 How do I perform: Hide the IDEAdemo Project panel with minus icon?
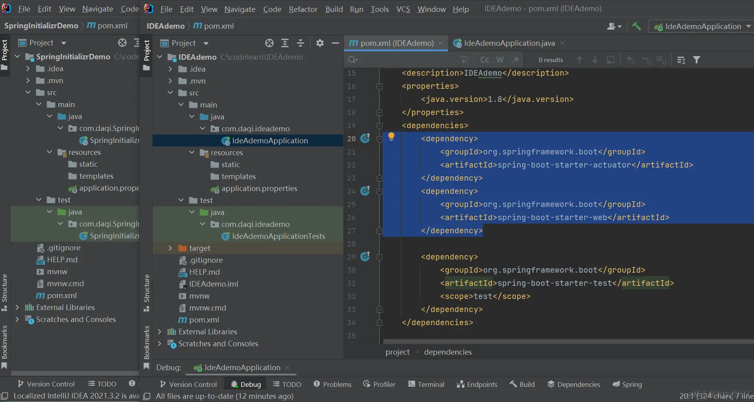point(336,43)
